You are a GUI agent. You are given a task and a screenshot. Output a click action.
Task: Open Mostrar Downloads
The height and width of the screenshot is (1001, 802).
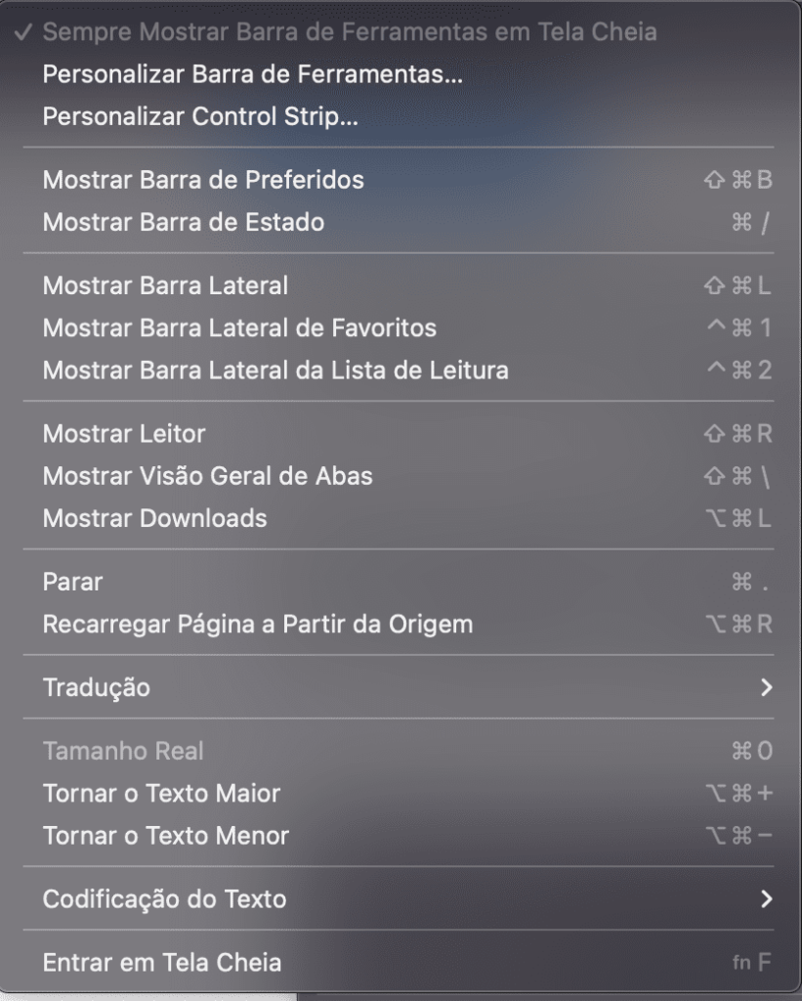[x=154, y=518]
